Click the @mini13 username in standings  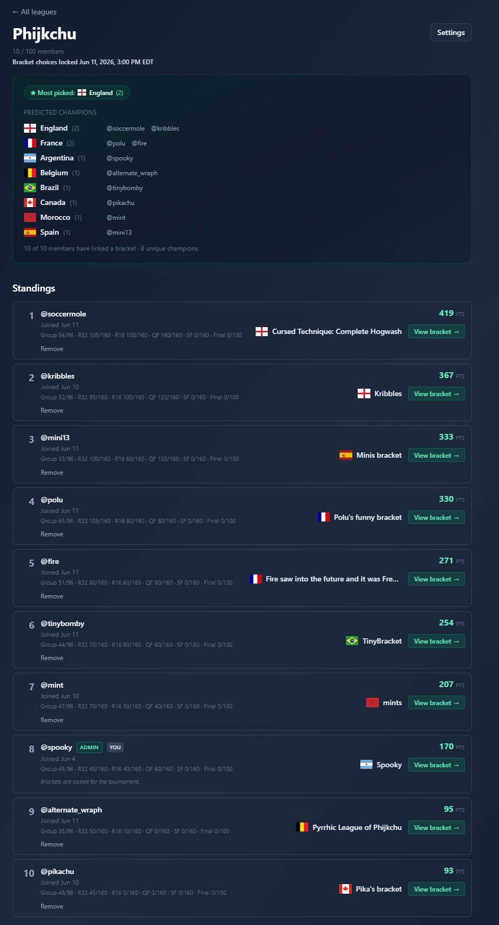click(x=55, y=438)
